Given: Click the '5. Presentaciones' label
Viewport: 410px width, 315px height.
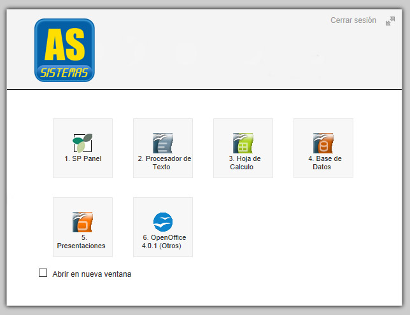Looking at the screenshot, I should [x=81, y=242].
